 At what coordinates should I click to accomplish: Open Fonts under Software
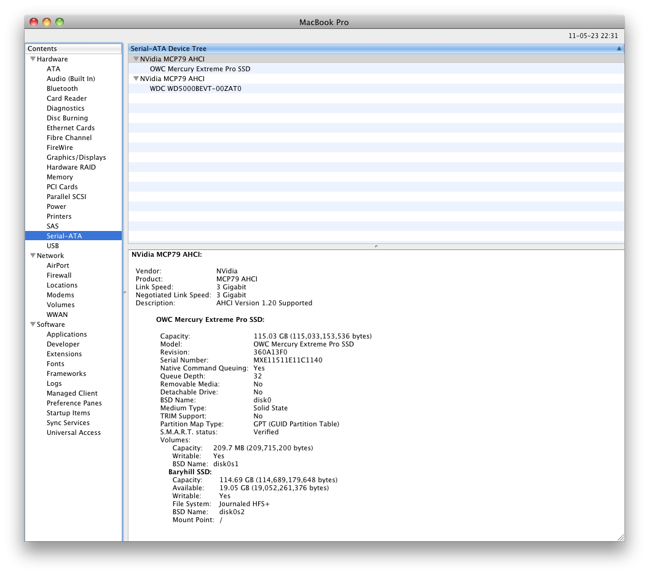tap(55, 364)
